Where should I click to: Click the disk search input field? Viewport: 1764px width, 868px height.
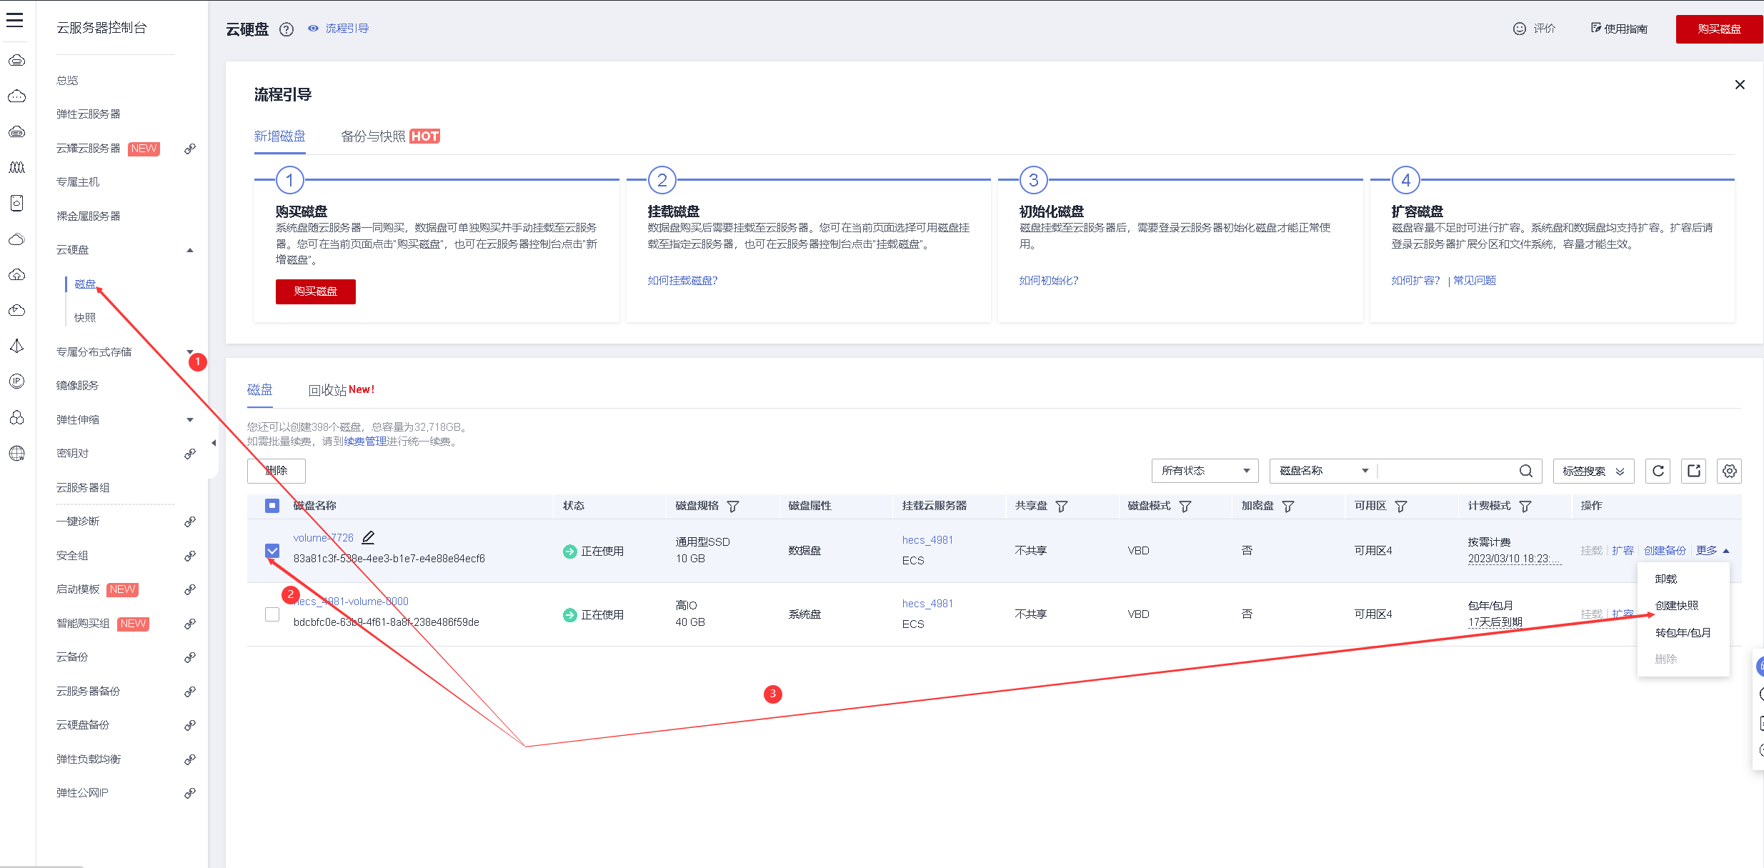(x=1445, y=471)
